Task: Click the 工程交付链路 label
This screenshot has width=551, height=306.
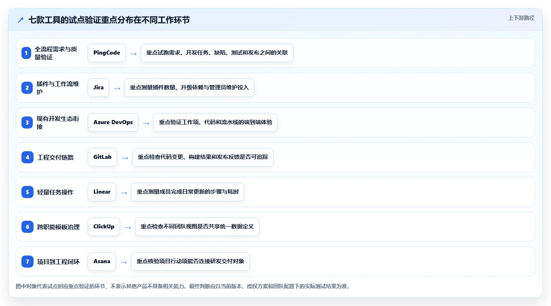Action: tap(55, 157)
